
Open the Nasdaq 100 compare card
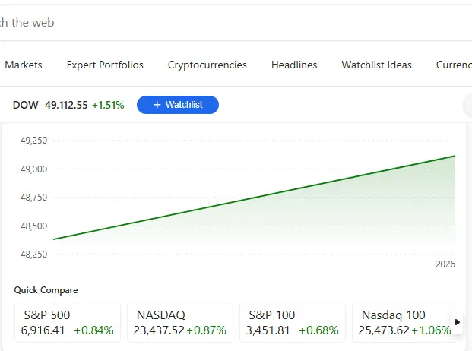click(403, 322)
